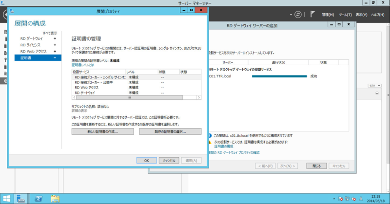Screen dimensions: 390x204
Task: Click the left scroll arrow of services list
Action: (74, 97)
